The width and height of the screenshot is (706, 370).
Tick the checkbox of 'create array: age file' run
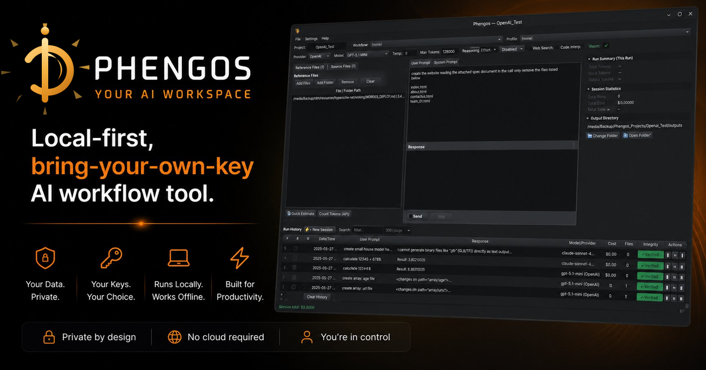295,277
